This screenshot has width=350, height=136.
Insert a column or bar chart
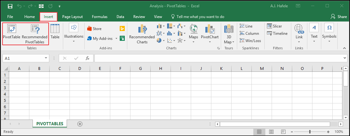160,26
